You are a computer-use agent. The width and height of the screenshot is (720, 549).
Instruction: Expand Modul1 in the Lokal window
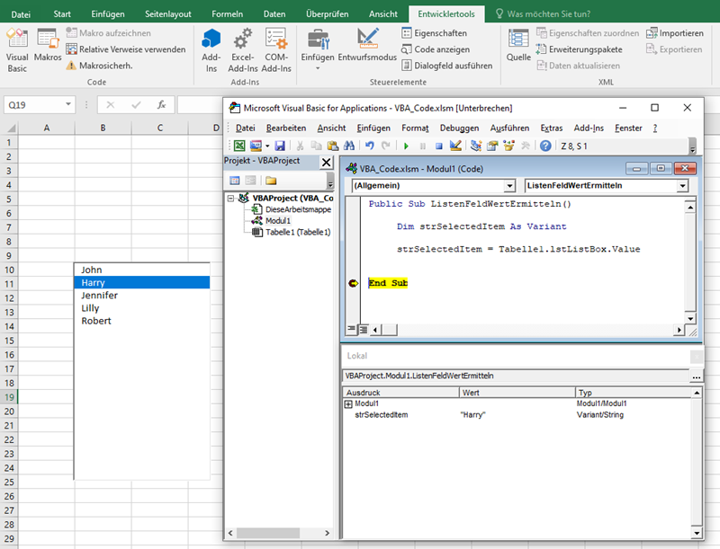click(x=348, y=403)
